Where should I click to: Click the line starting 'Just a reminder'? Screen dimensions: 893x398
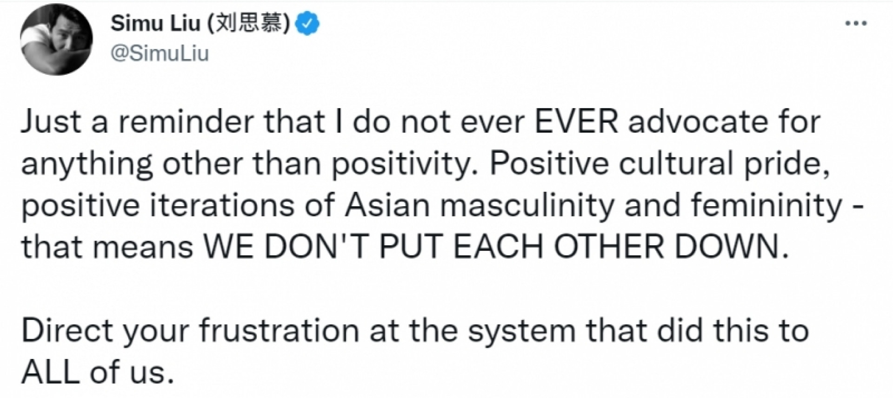point(420,122)
